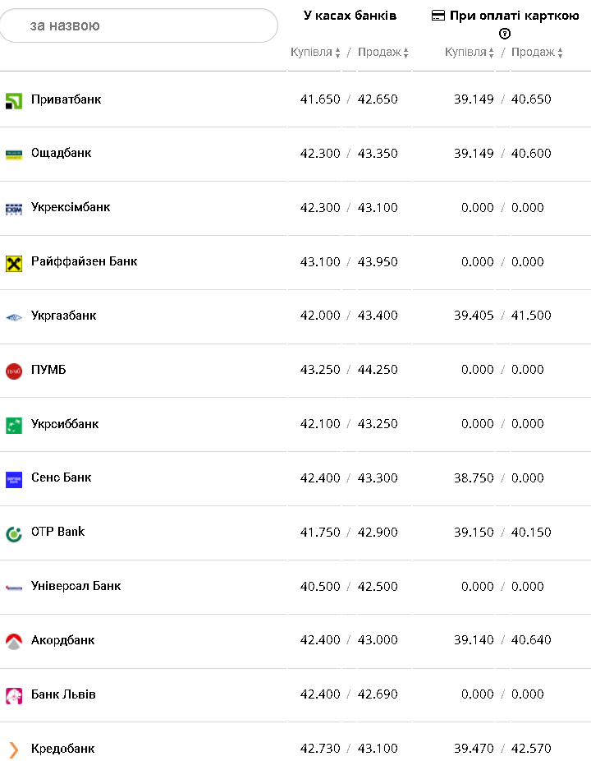Viewport: 591px width, 761px height.
Task: Click the Приватбанк logo icon
Action: point(14,100)
